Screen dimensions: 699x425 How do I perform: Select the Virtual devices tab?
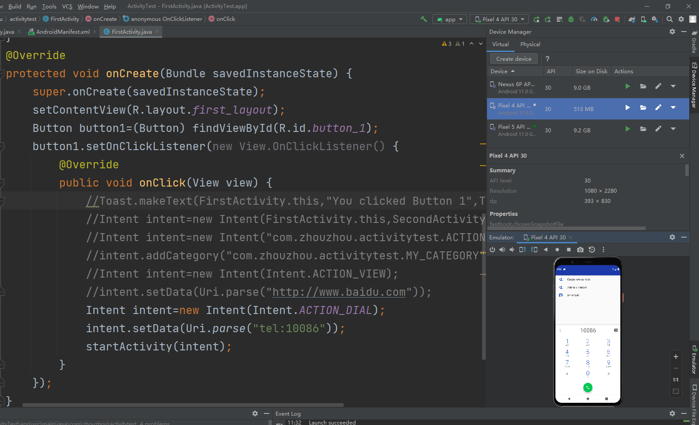tap(500, 44)
